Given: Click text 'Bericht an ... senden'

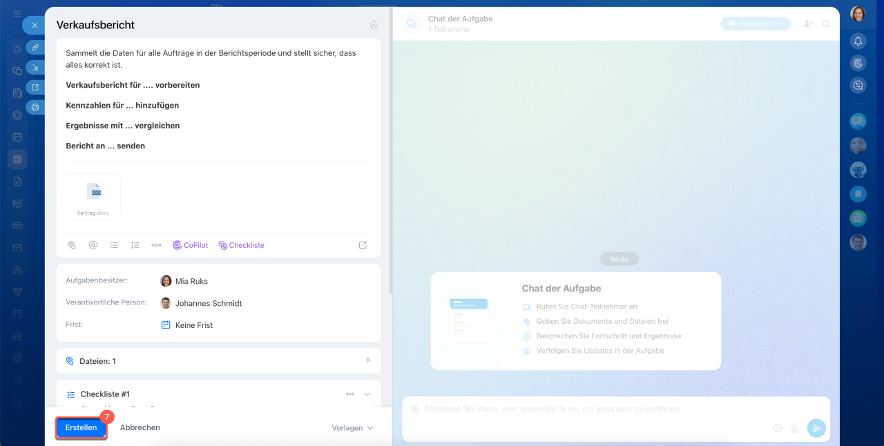Looking at the screenshot, I should click(105, 146).
